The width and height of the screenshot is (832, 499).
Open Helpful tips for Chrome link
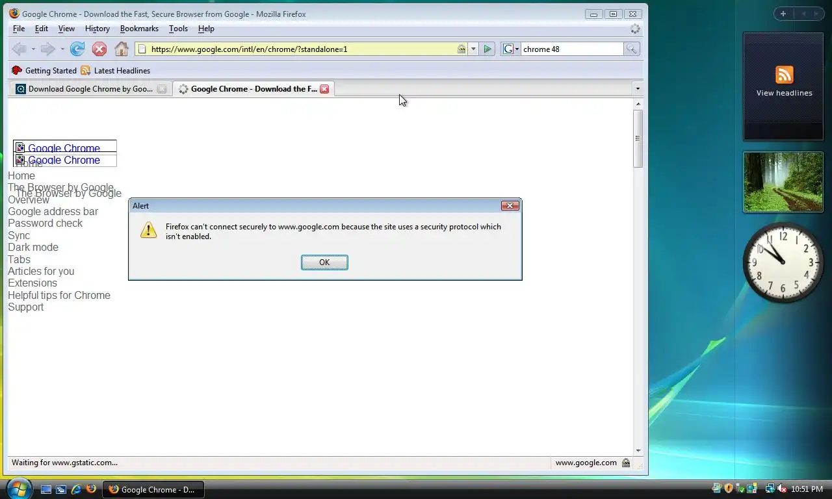pyautogui.click(x=59, y=295)
